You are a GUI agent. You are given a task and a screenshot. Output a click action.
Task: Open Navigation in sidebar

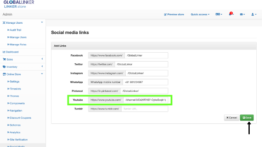coord(15,111)
